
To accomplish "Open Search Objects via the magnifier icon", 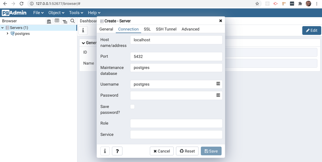I will coord(72,21).
